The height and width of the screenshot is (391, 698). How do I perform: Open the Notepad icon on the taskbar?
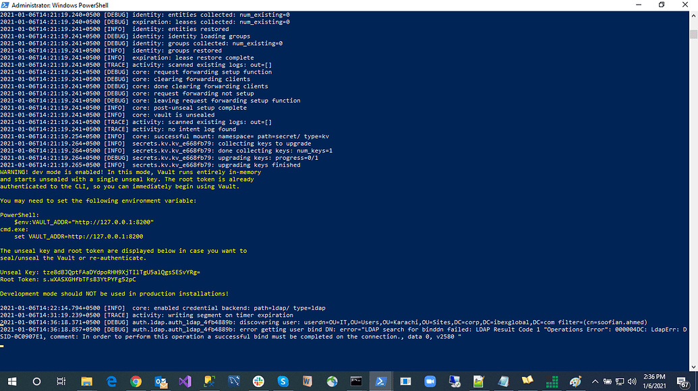[x=503, y=381]
